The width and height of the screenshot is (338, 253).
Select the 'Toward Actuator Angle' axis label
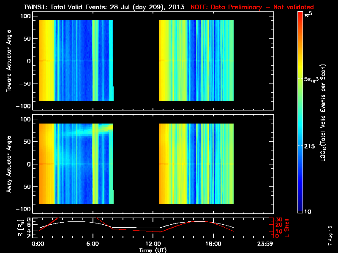point(9,61)
